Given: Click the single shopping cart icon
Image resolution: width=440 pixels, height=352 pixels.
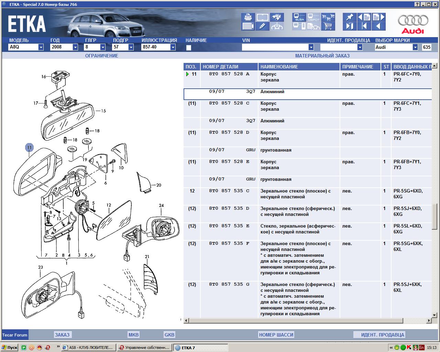Looking at the screenshot, I should 328,26.
